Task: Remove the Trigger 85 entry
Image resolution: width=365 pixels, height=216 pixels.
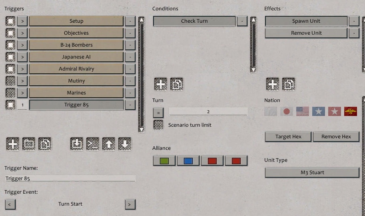Action: point(130,105)
